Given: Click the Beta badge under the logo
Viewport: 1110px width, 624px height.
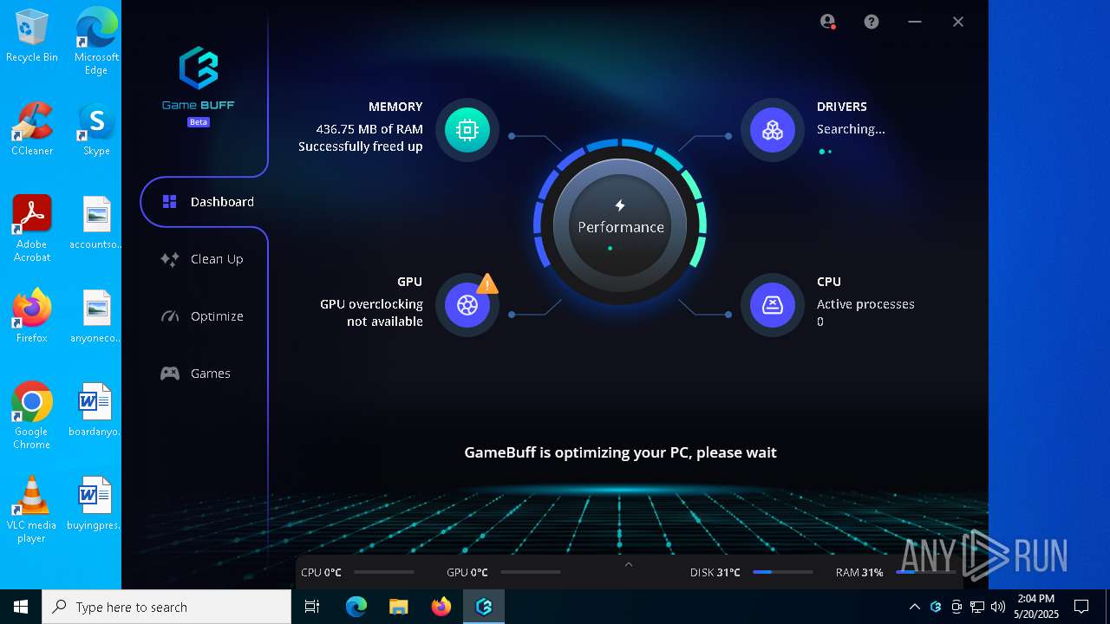Looking at the screenshot, I should point(199,122).
